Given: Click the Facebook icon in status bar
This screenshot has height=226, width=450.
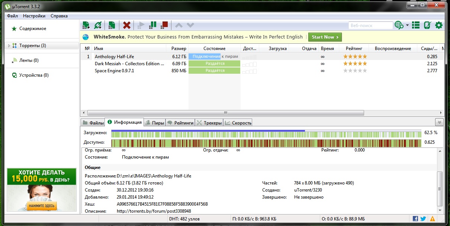Looking at the screenshot, I should (x=415, y=219).
